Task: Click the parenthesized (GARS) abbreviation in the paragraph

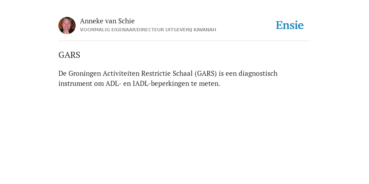Action: [206, 73]
